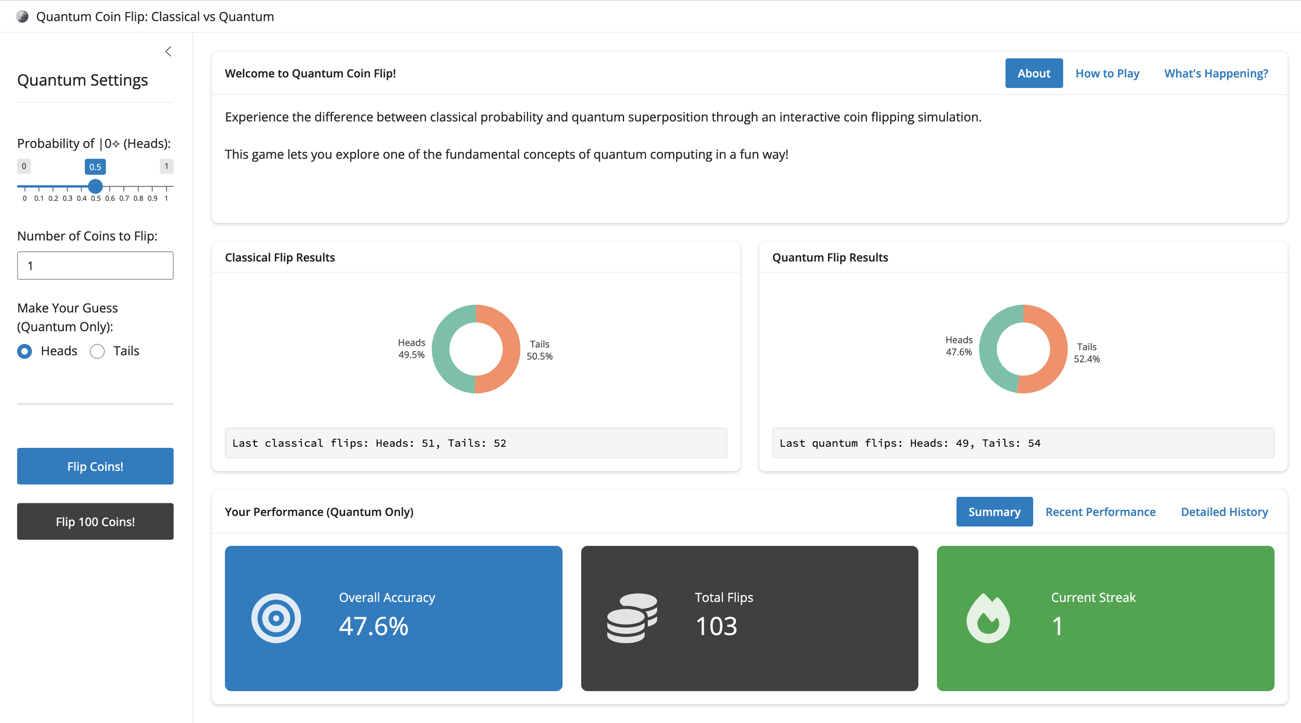The width and height of the screenshot is (1301, 723).
Task: Open the What's Happening? tab
Action: coord(1216,73)
